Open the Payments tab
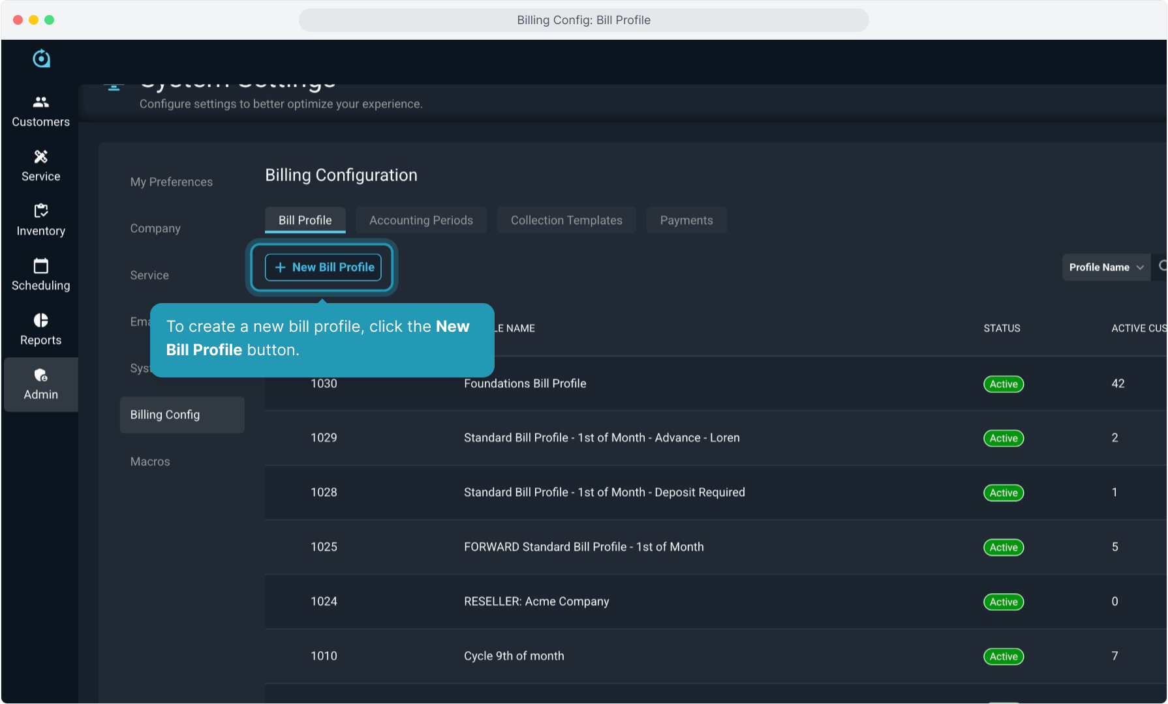 pos(686,220)
